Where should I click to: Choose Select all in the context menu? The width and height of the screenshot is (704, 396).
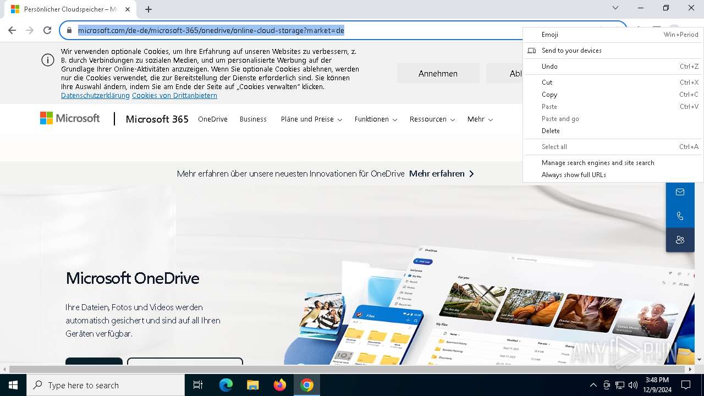pyautogui.click(x=613, y=147)
